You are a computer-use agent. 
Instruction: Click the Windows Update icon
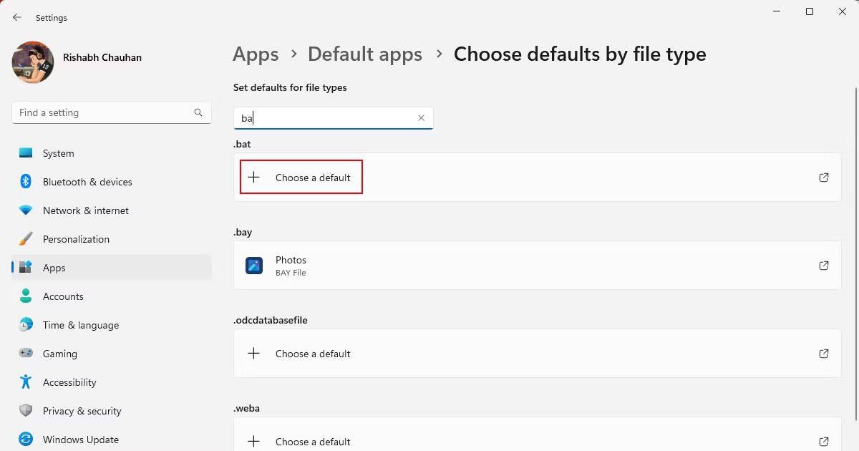click(x=25, y=440)
